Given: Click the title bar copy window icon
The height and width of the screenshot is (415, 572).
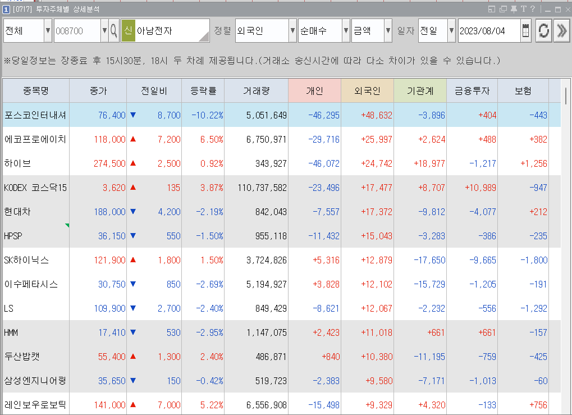Looking at the screenshot, I should point(503,9).
